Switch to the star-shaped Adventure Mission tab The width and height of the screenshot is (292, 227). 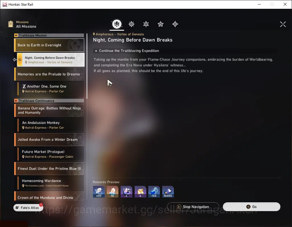pyautogui.click(x=161, y=24)
